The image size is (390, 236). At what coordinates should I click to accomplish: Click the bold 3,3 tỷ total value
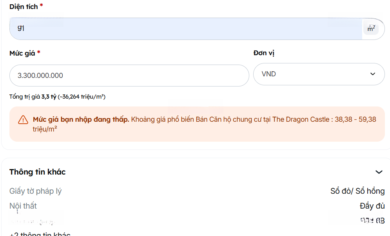[49, 97]
